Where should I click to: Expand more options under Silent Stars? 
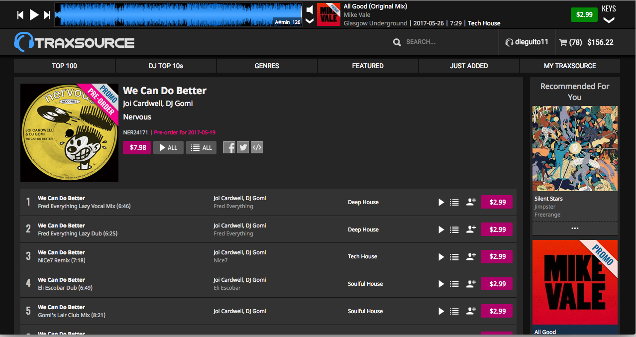[x=575, y=228]
